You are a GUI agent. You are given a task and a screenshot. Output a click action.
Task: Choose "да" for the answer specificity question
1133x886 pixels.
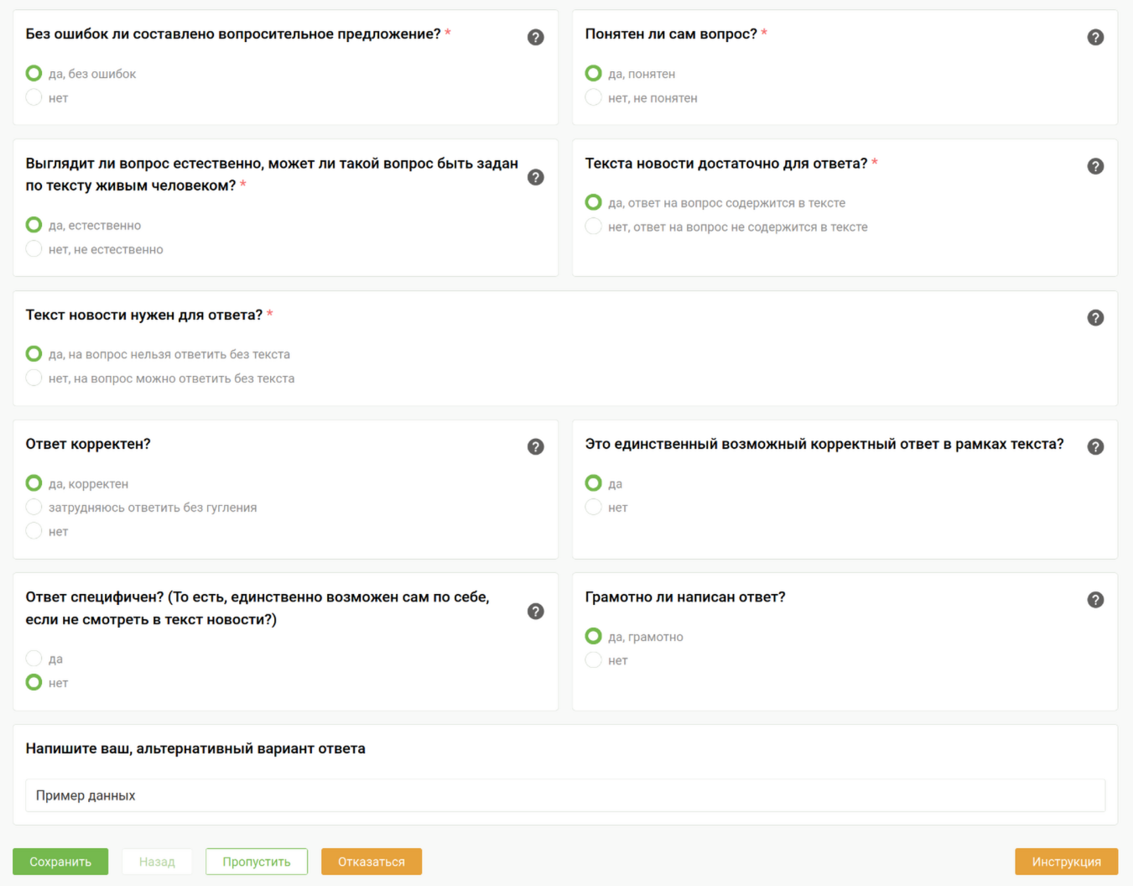click(34, 659)
